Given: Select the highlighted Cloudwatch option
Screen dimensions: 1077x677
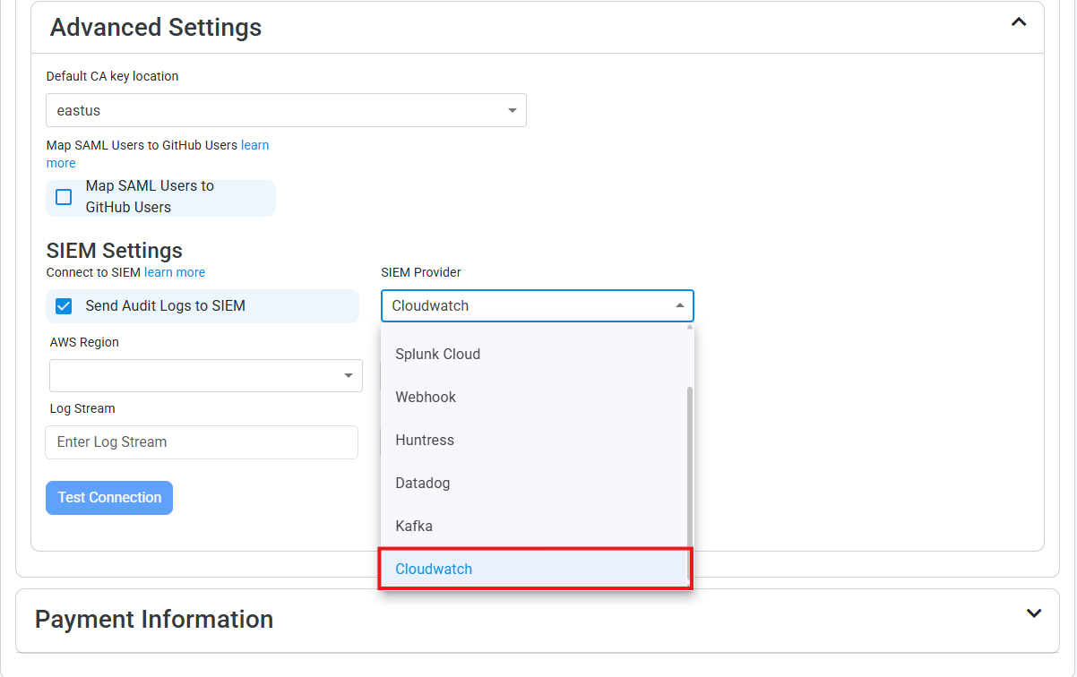Looking at the screenshot, I should tap(434, 569).
